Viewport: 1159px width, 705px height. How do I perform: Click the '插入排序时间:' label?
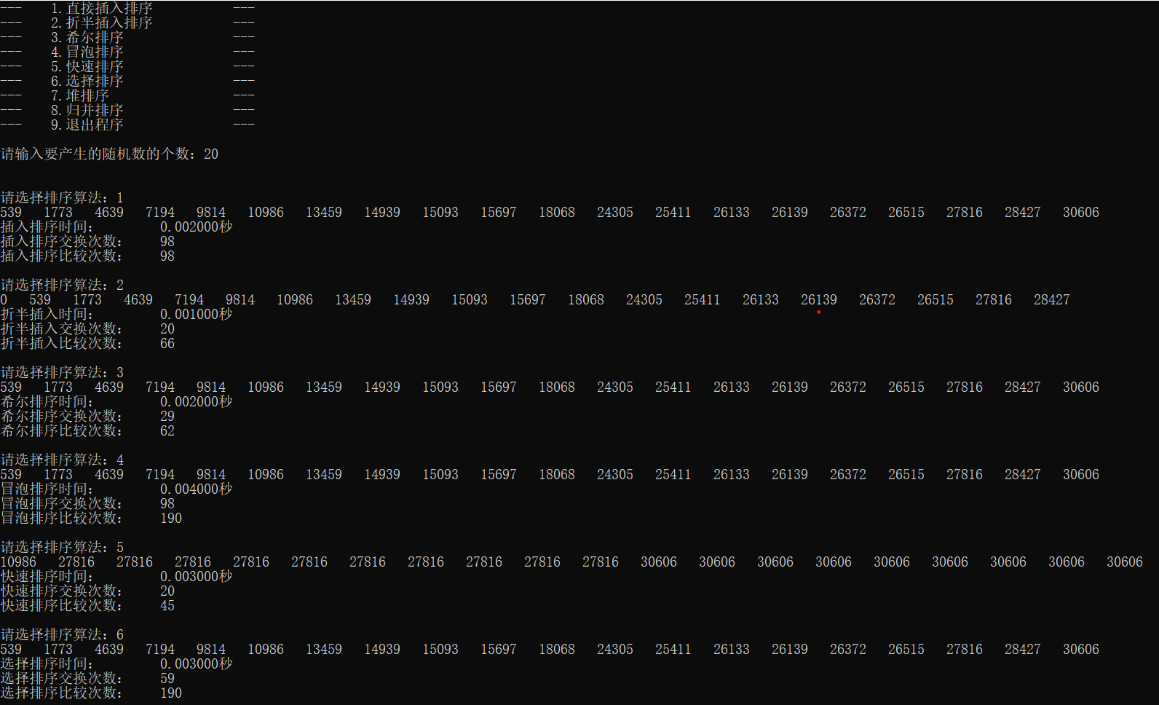[x=47, y=227]
